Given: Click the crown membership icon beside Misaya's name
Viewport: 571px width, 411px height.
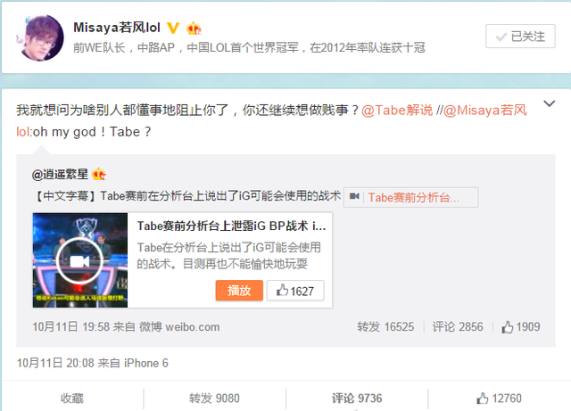Looking at the screenshot, I should 194,28.
